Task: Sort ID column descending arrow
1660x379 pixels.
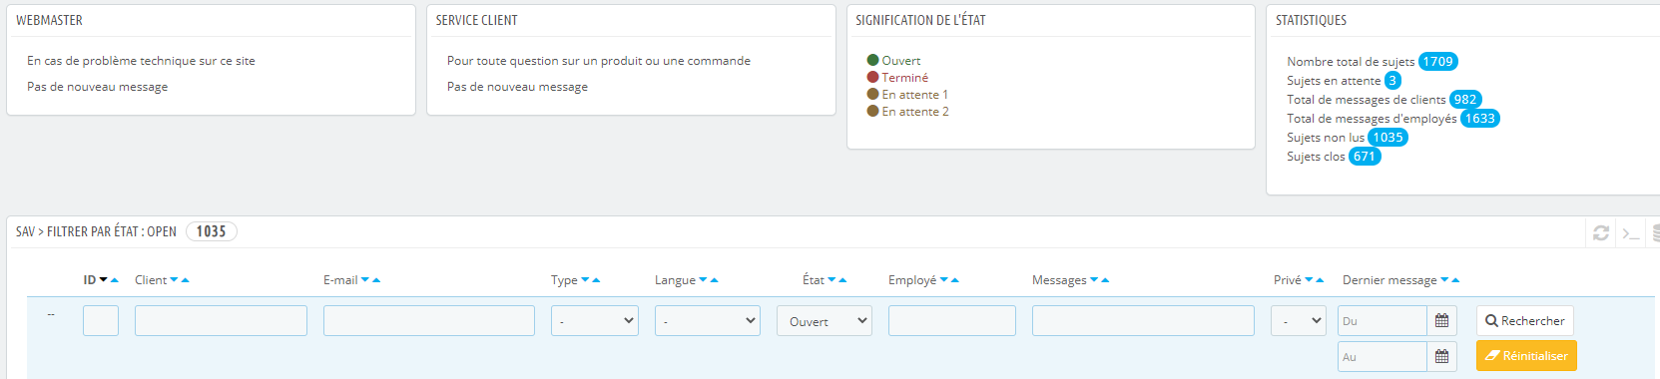Action: point(103,280)
